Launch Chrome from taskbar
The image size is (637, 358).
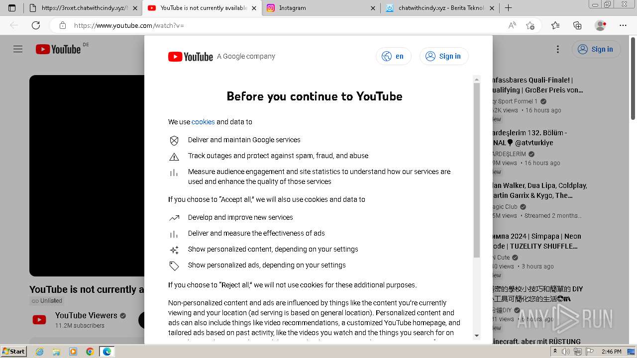tap(90, 352)
